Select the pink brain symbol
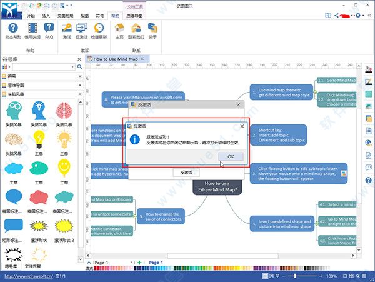 (x=64, y=111)
